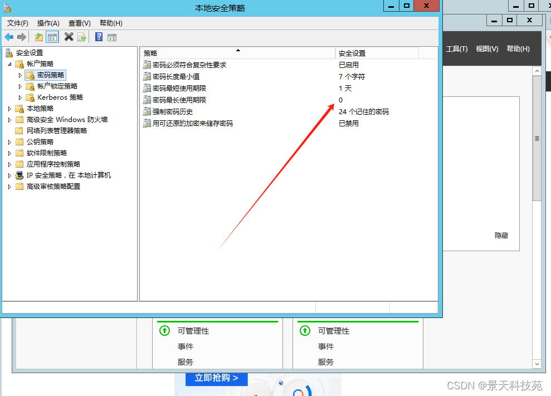Click the left tile's 服务 link
This screenshot has height=396, width=551.
click(186, 362)
